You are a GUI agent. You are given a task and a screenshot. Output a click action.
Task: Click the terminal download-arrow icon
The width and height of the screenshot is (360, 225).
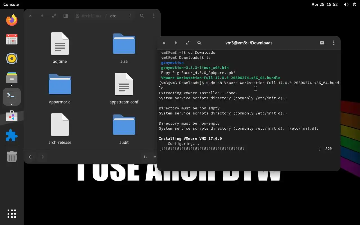[x=176, y=43]
